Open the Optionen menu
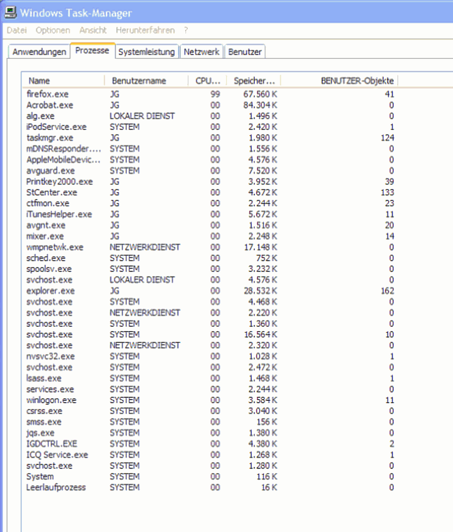Image resolution: width=453 pixels, height=532 pixels. click(53, 30)
